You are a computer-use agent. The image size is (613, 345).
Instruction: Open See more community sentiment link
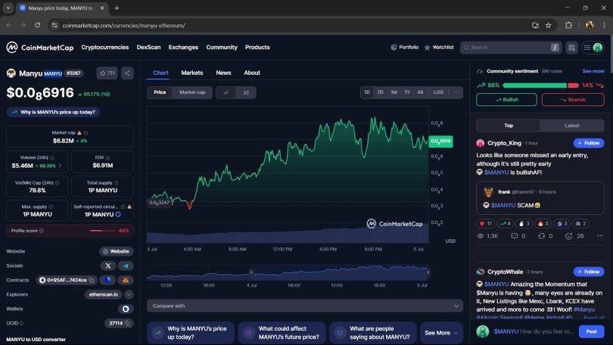click(x=593, y=71)
